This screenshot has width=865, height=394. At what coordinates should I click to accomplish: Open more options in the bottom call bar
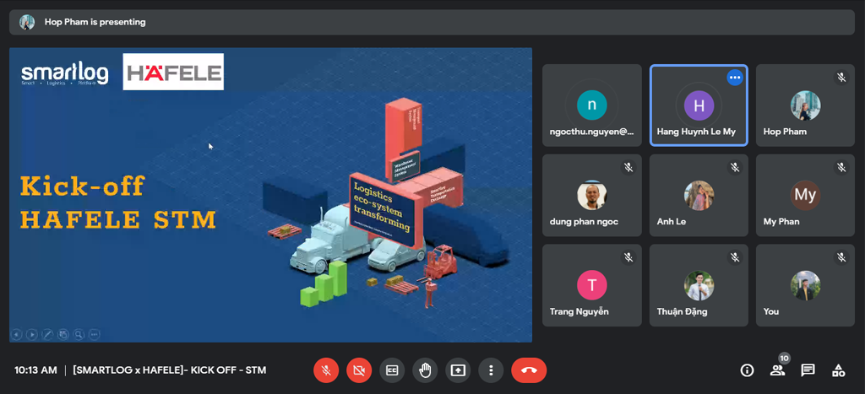coord(491,370)
